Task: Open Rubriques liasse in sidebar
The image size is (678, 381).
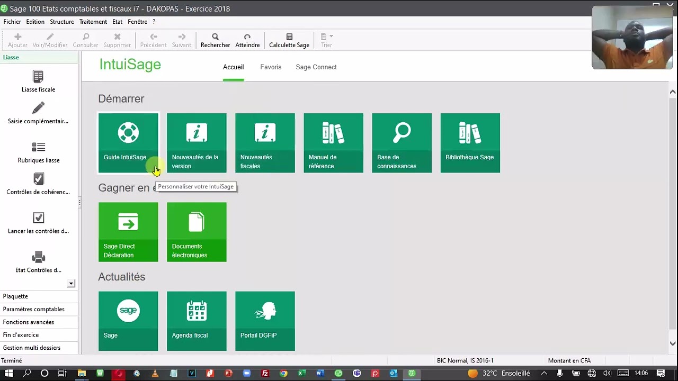Action: (38, 152)
